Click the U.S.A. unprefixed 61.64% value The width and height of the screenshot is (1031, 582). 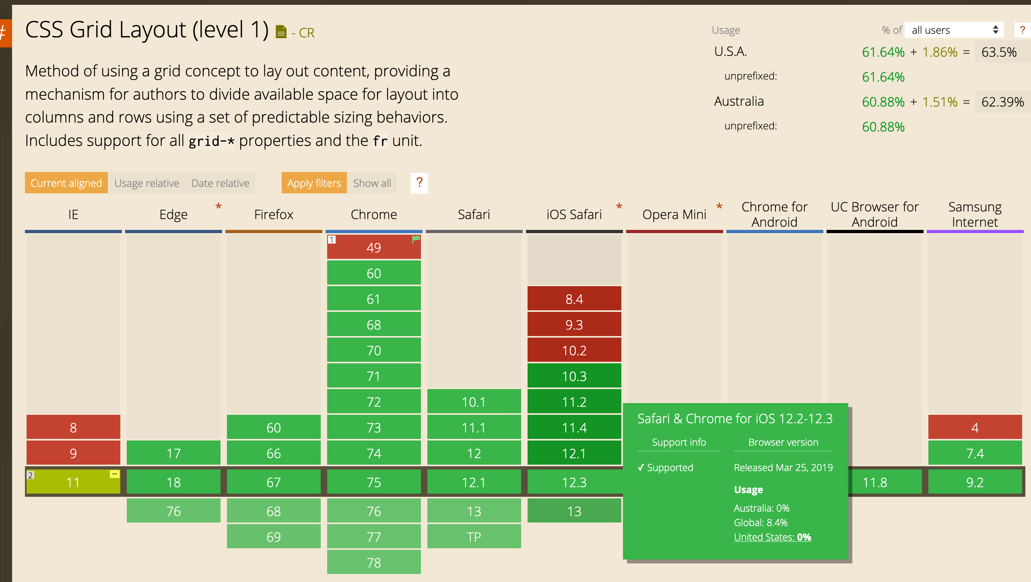click(x=883, y=77)
